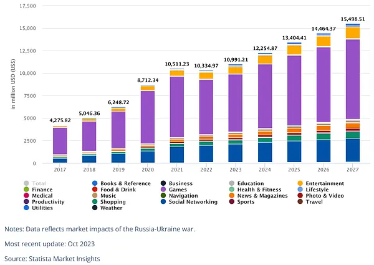374x265 pixels.
Task: Toggle the greyed-out Total legend item
Action: point(35,183)
